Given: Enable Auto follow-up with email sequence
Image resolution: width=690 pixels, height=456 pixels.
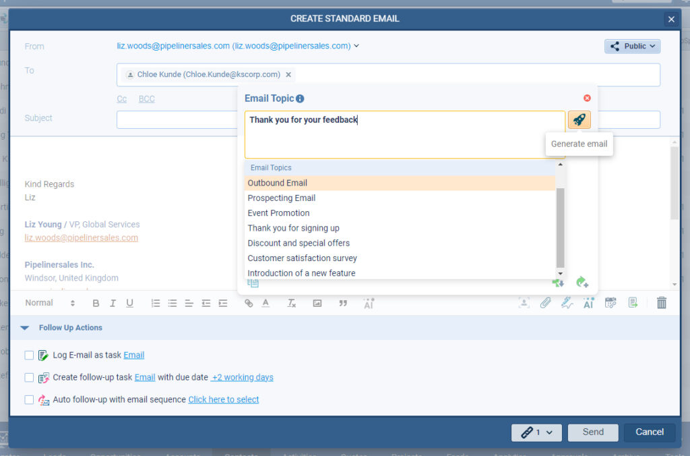Looking at the screenshot, I should coord(28,399).
